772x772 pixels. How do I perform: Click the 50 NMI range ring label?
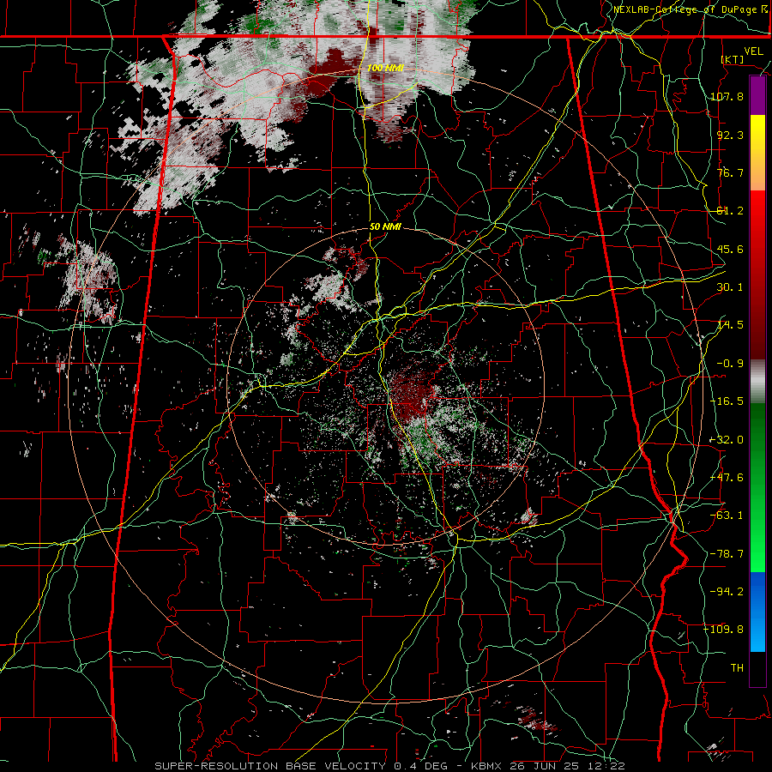point(385,227)
